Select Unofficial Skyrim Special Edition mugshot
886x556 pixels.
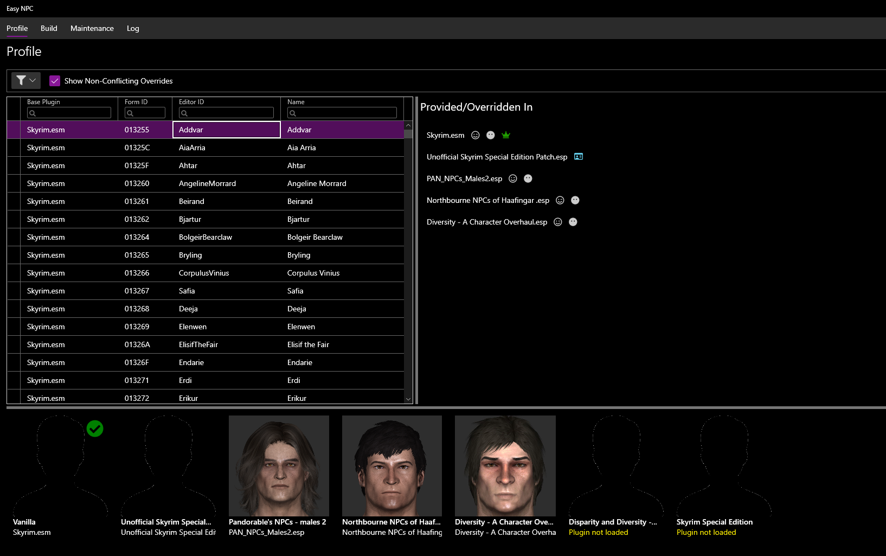coord(168,465)
